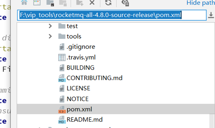
Task: Click the delete (X) toolbar icon
Action: pos(92,3)
